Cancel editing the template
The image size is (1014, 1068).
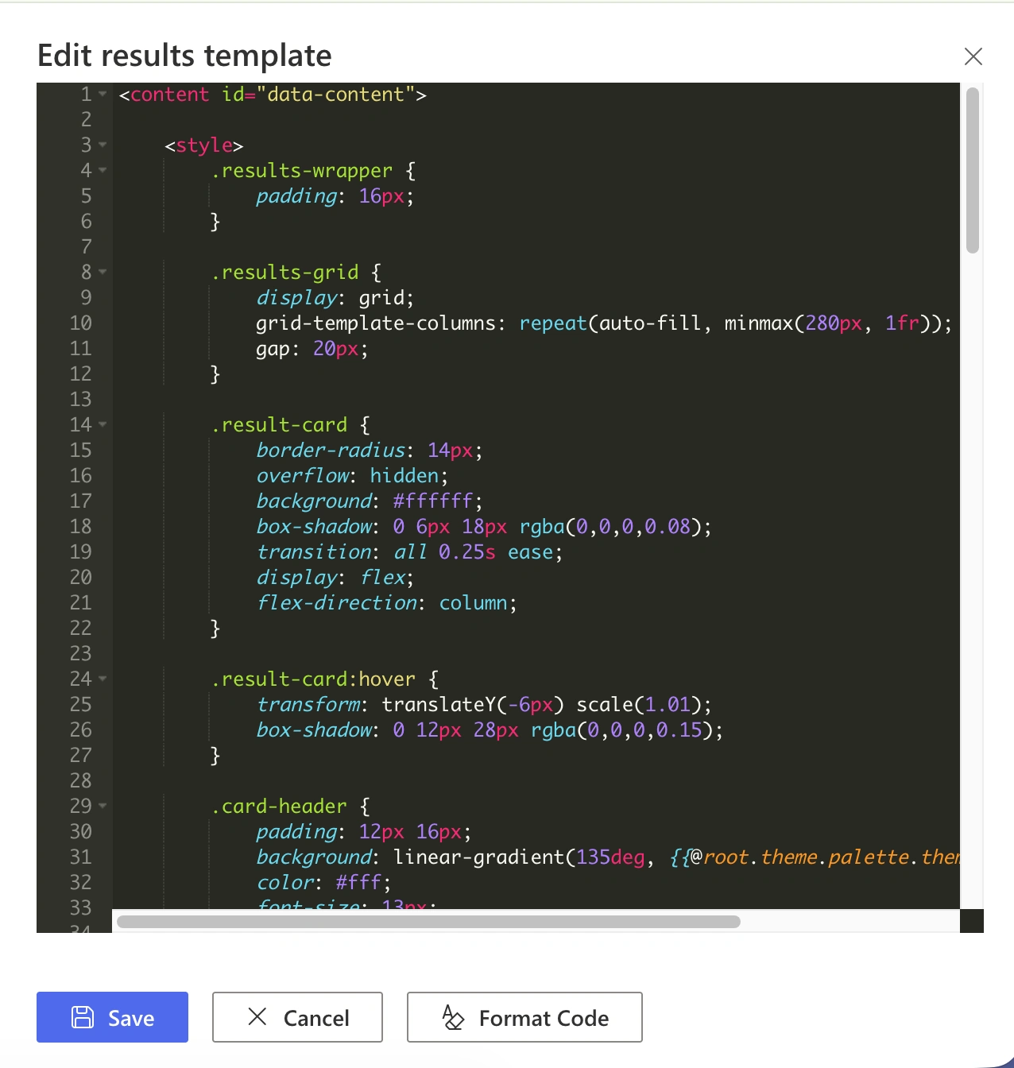pos(297,1017)
